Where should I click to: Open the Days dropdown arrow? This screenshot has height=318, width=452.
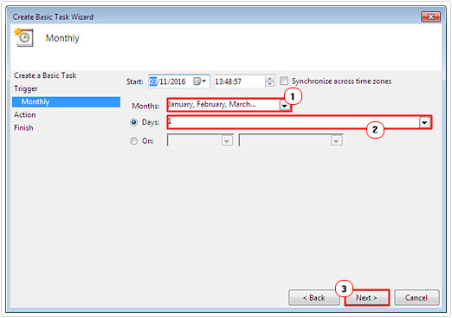[x=424, y=123]
